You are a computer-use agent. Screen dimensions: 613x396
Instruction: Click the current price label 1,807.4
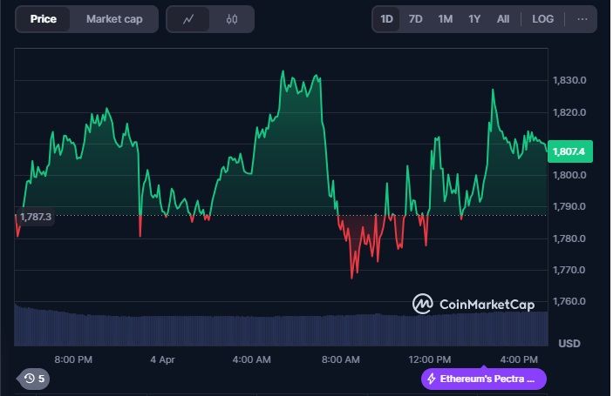(570, 151)
